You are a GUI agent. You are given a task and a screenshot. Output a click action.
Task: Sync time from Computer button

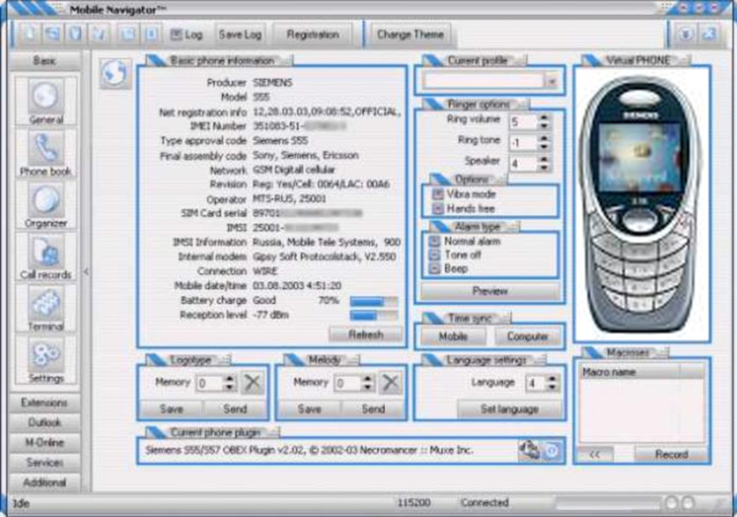527,336
